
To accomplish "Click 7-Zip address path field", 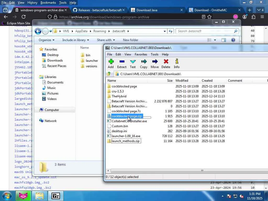I will click(x=191, y=74).
